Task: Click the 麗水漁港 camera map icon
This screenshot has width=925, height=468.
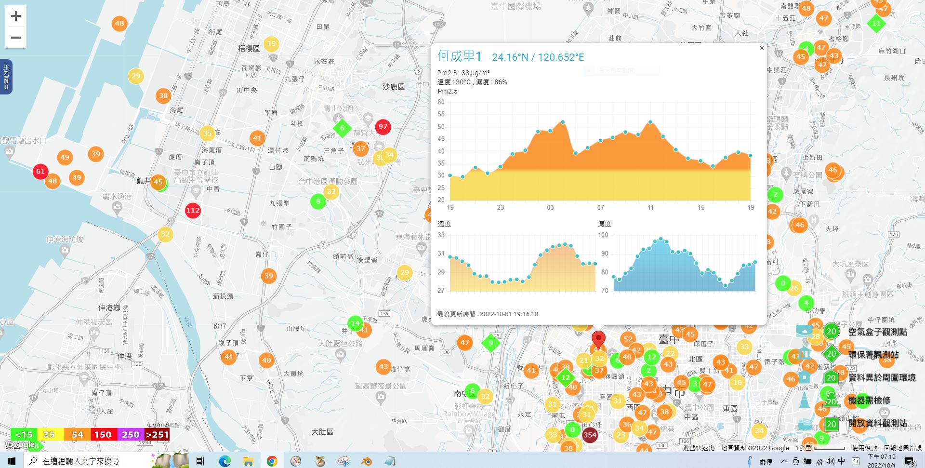Action: tap(117, 208)
